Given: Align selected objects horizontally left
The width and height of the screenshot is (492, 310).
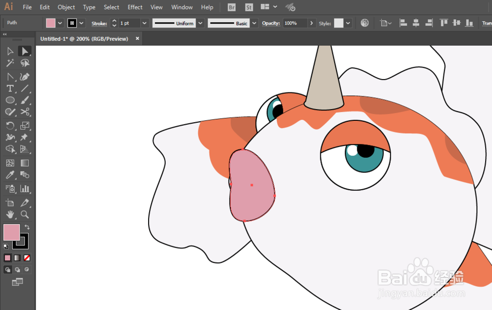Looking at the screenshot, I should tap(403, 23).
